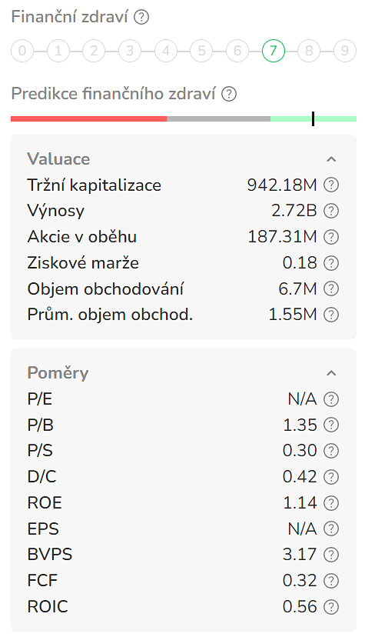Collapse the Poměry section chevron

331,373
